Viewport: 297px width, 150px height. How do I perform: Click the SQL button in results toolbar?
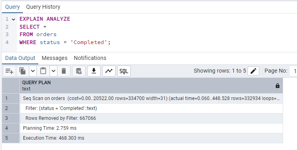tap(124, 71)
